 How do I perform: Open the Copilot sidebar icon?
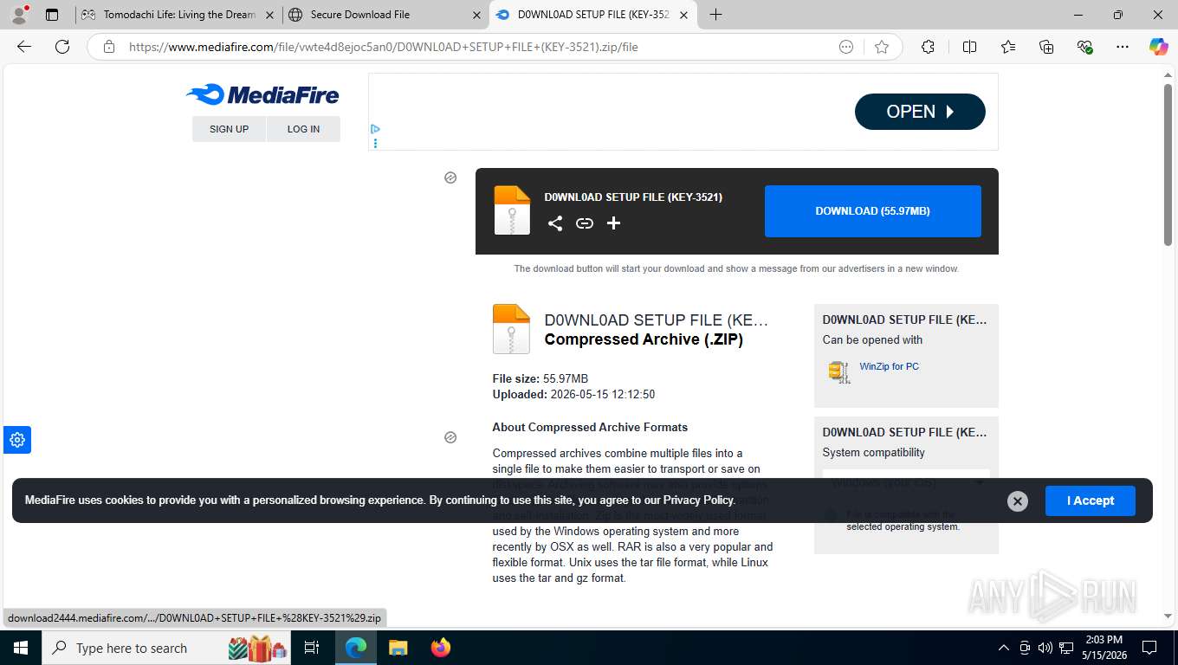tap(1158, 47)
